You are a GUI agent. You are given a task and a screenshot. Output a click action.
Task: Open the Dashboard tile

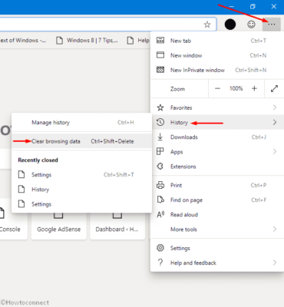click(117, 226)
